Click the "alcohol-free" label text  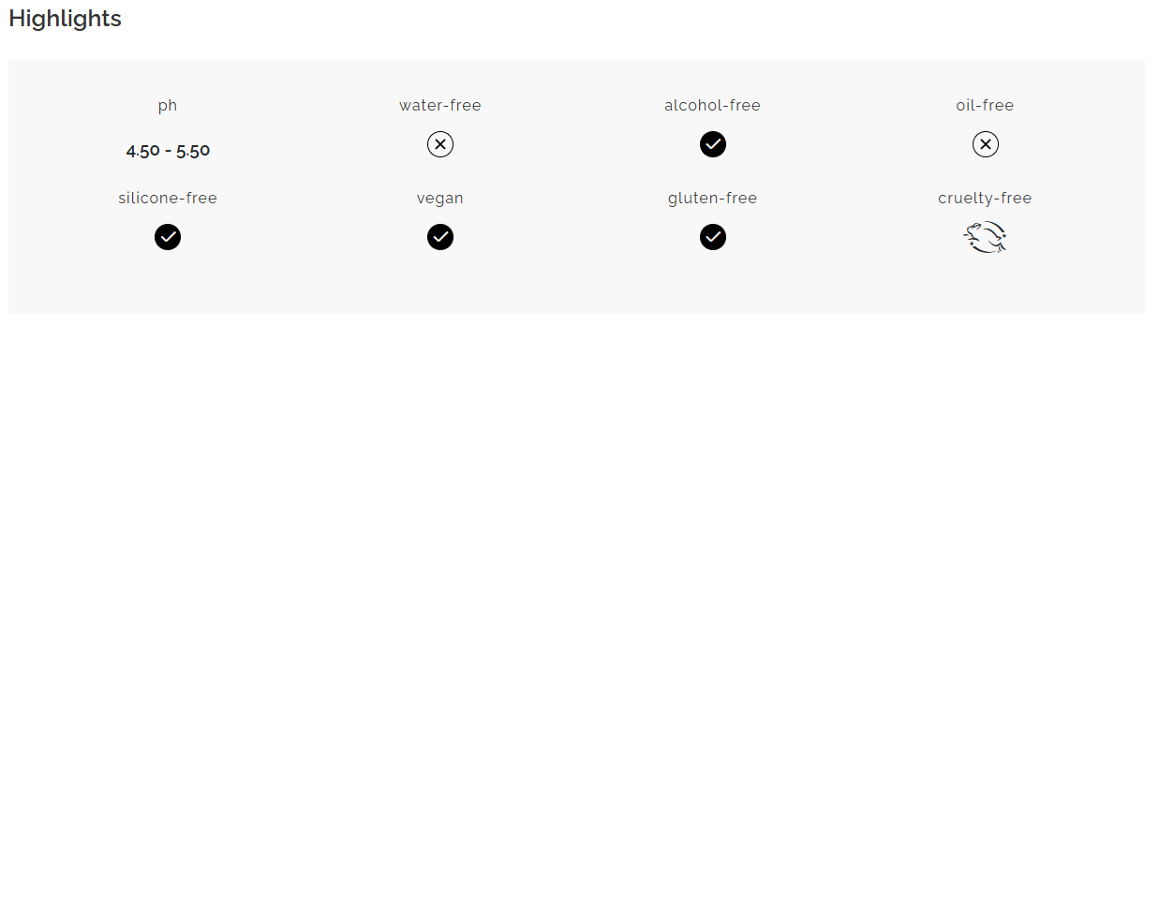click(712, 105)
